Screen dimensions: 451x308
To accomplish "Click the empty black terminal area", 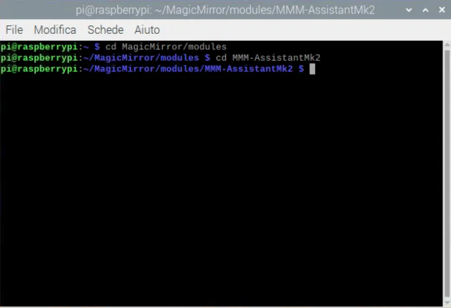I will coord(225,190).
